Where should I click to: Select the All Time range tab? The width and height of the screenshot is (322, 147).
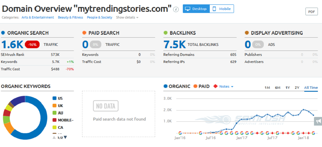(x=311, y=88)
